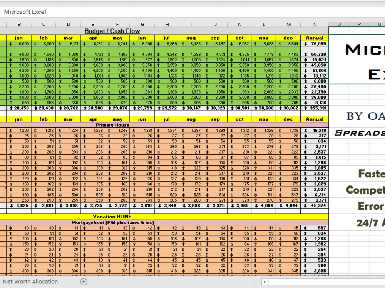Select the annual cell showing 51,800

pos(315,71)
